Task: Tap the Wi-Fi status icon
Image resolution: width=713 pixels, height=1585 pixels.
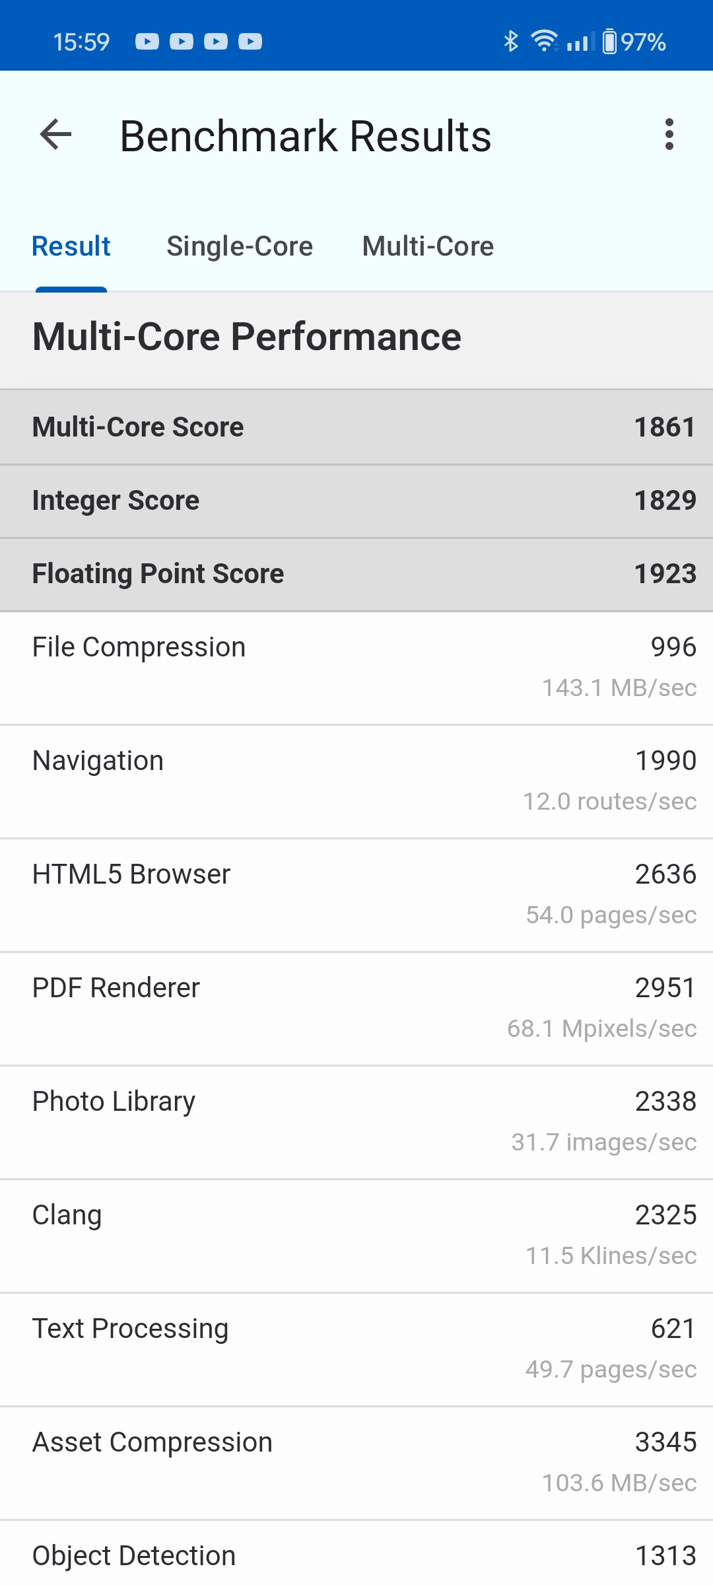Action: tap(544, 42)
